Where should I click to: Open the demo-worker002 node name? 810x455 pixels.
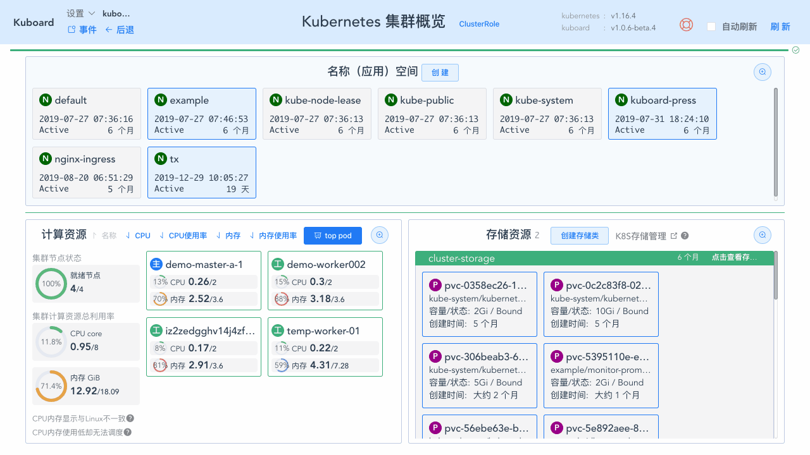coord(327,264)
